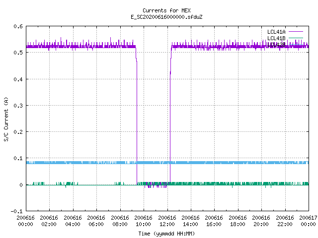318x238 pixels.
Task: Click x-axis tick '200616 20:00'
Action: pos(261,221)
